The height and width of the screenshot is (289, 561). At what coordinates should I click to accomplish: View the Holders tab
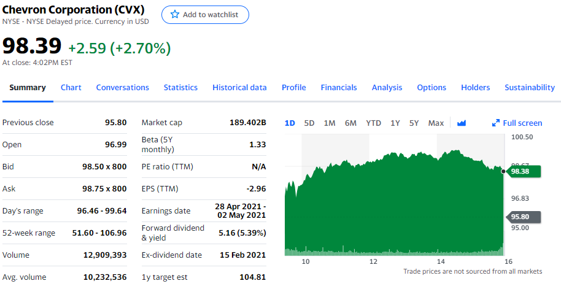click(476, 88)
